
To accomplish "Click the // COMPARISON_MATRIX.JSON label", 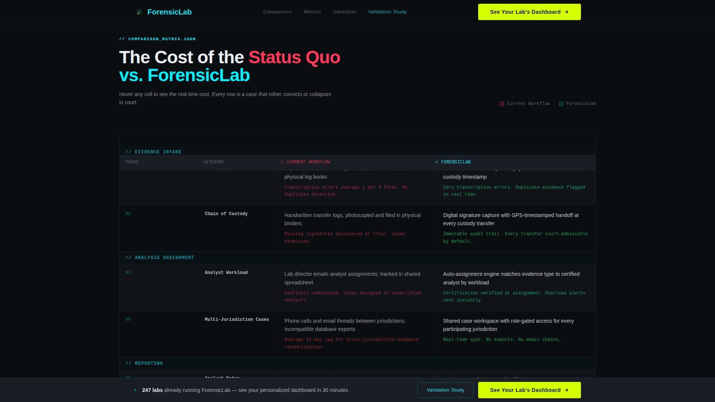I will coord(157,39).
